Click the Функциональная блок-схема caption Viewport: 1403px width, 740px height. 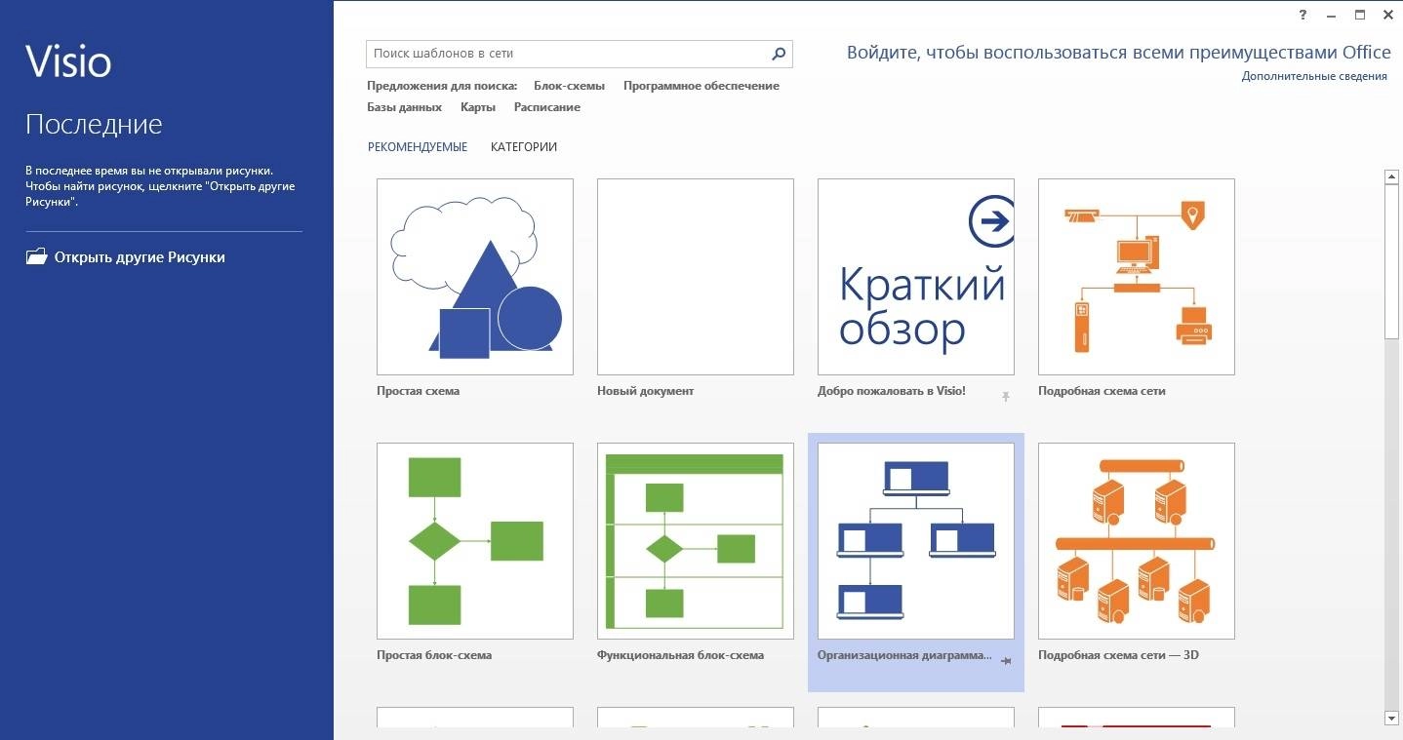(x=680, y=655)
